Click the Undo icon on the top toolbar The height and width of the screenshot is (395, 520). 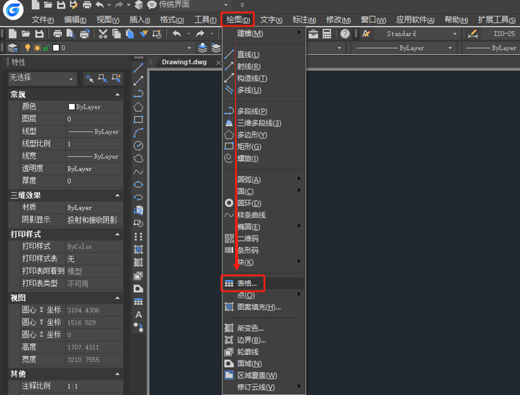pos(177,34)
